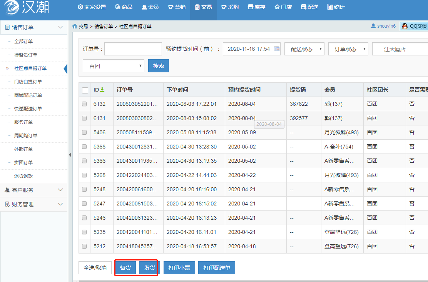
Task: Select the checkbox for order 5406
Action: coord(84,132)
